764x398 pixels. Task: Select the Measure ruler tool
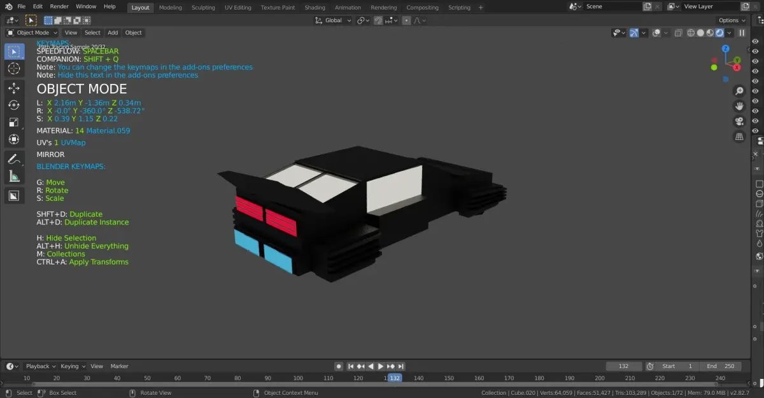(14, 176)
